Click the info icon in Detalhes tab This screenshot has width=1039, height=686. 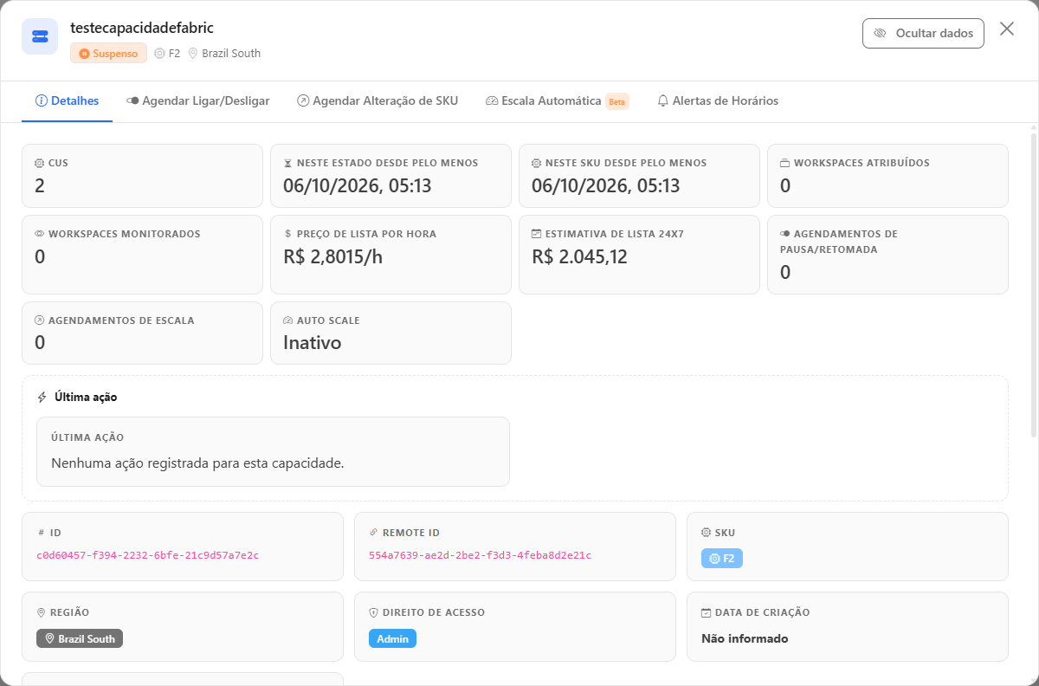tap(41, 100)
